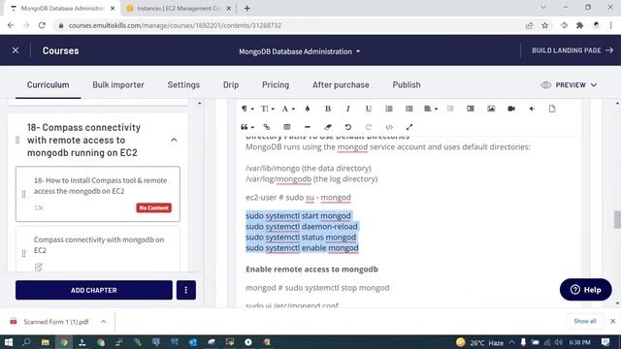Click ADD CHAPTER button
The width and height of the screenshot is (621, 349).
tap(94, 290)
